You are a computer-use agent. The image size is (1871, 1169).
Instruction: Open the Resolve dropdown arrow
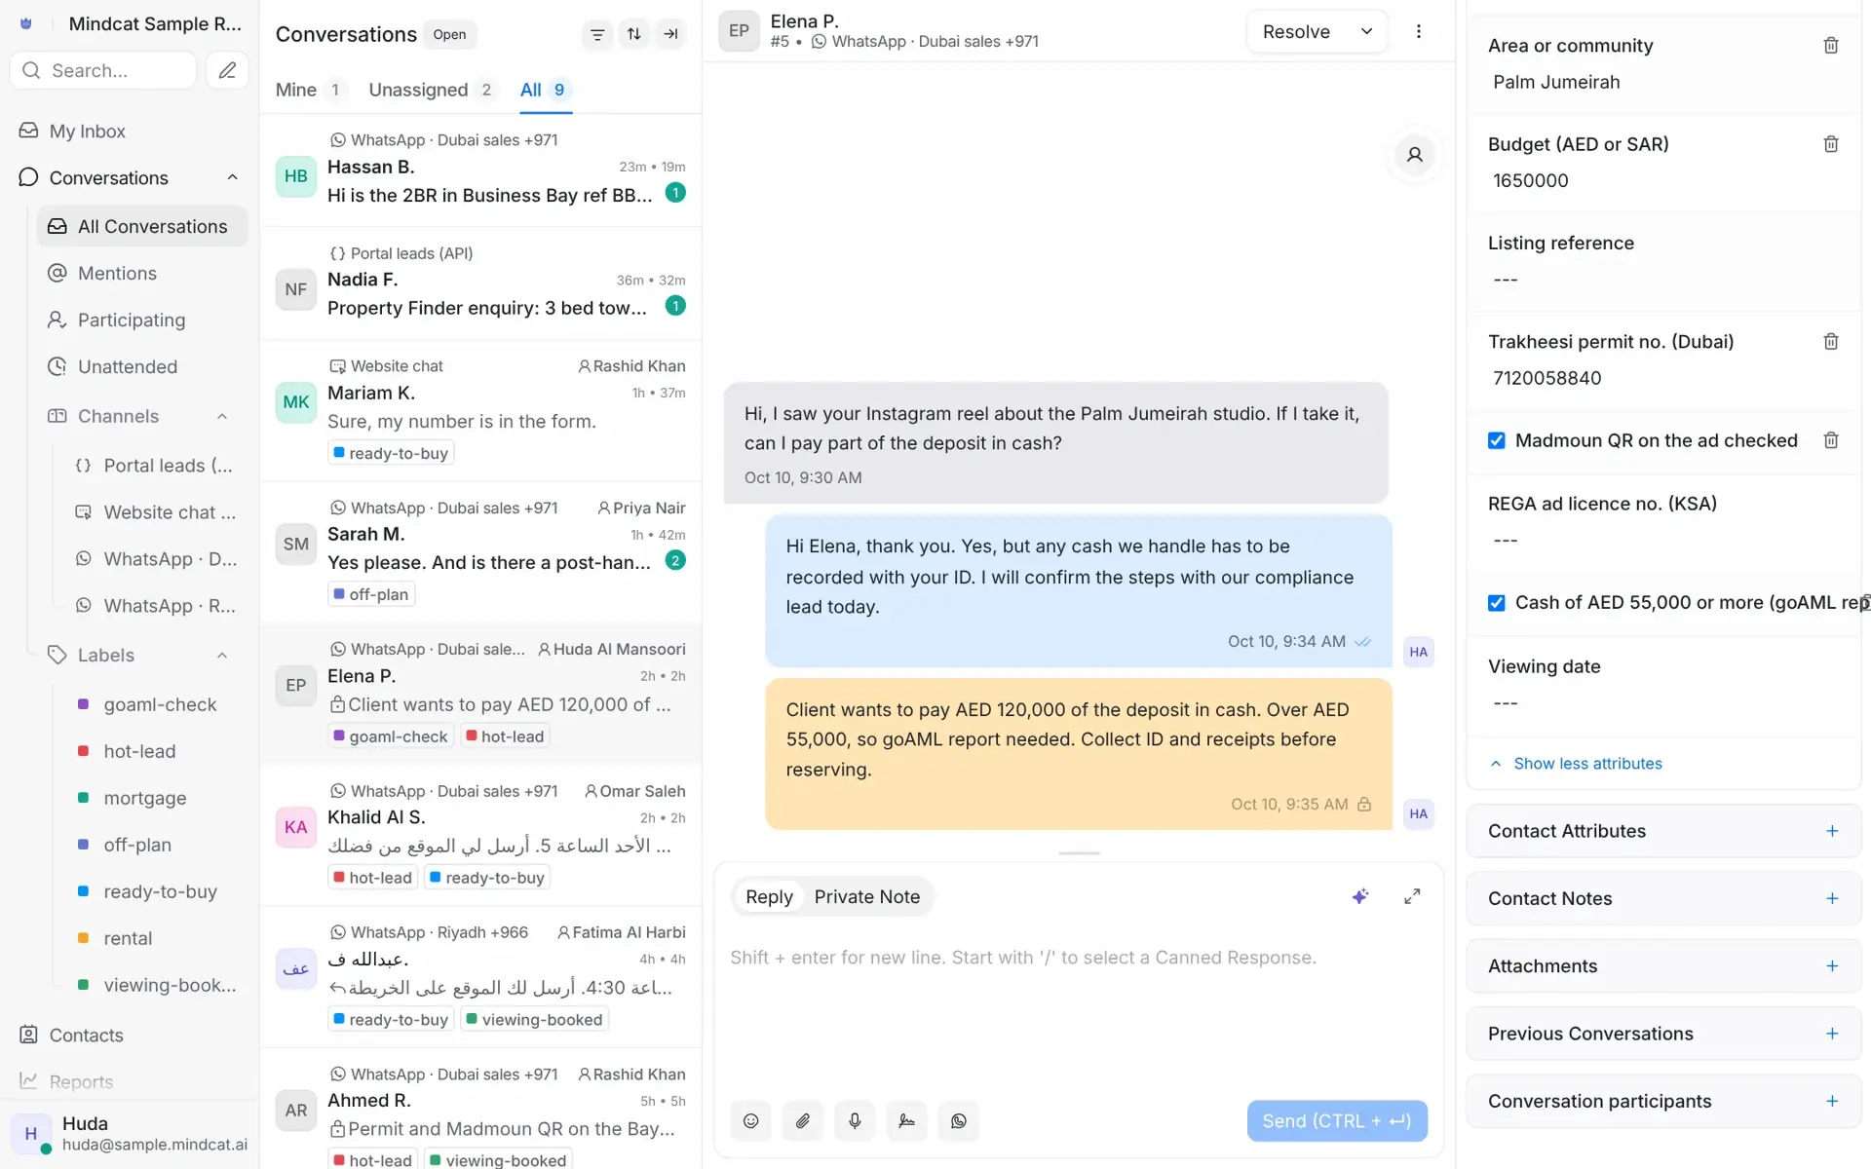point(1366,31)
